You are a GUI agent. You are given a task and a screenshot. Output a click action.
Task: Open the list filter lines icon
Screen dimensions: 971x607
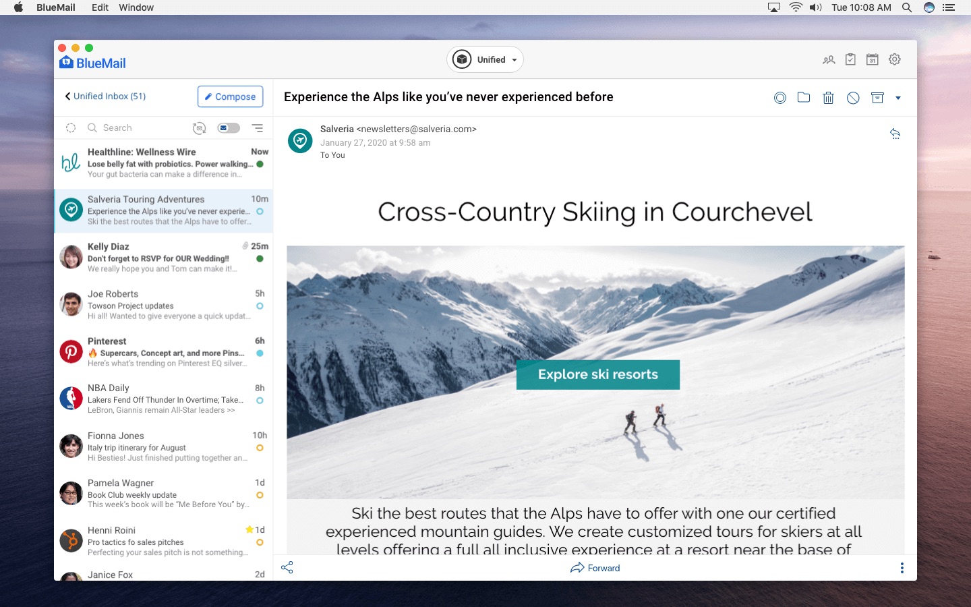tap(258, 127)
